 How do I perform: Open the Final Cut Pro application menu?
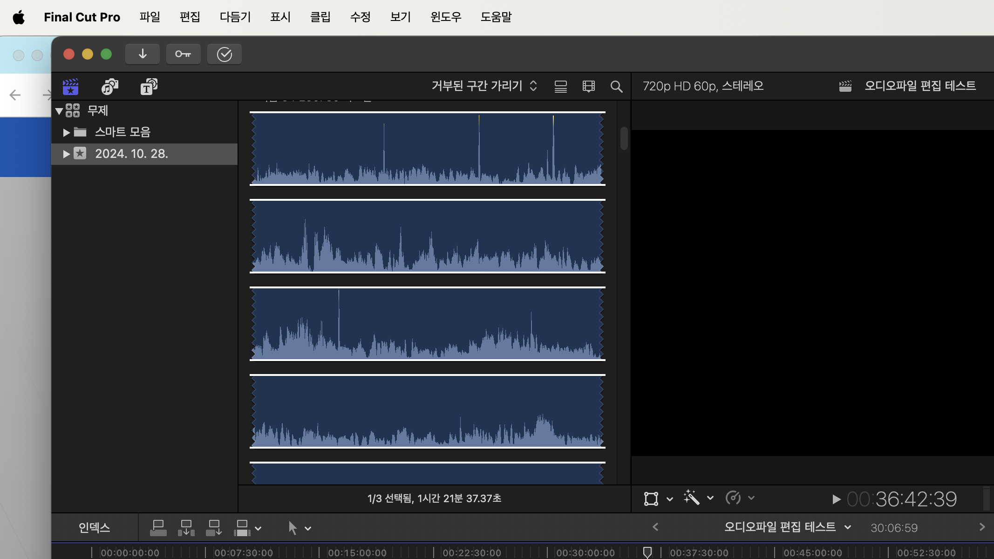(82, 17)
